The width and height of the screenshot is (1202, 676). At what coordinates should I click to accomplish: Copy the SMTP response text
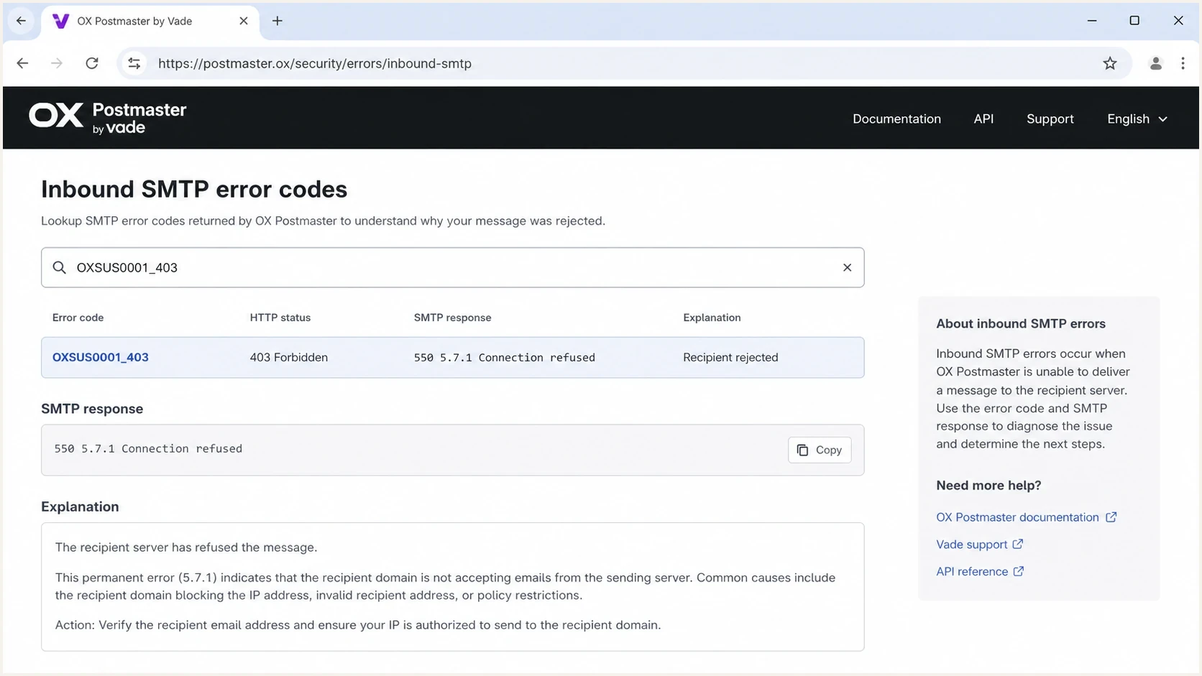(820, 450)
